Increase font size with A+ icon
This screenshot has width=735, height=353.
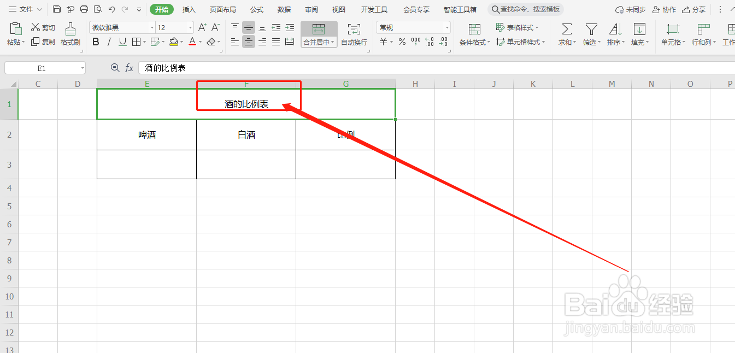point(202,27)
